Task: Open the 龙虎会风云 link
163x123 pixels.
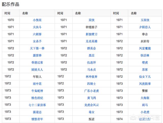Action: [91, 105]
